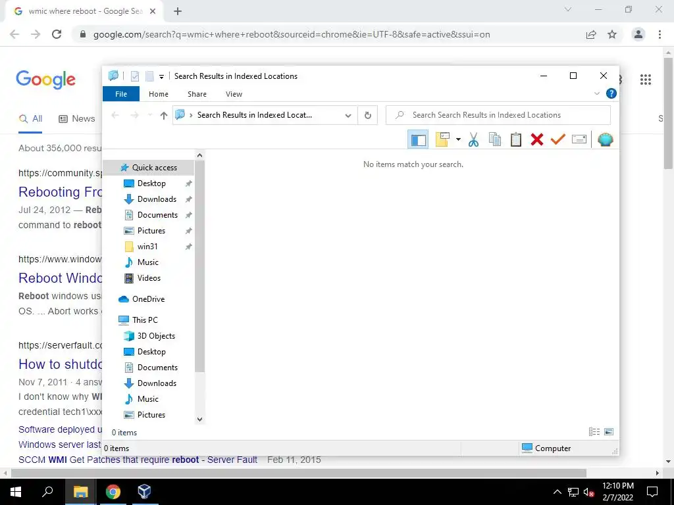Click the Properties quick access toolbar icon

coord(135,76)
